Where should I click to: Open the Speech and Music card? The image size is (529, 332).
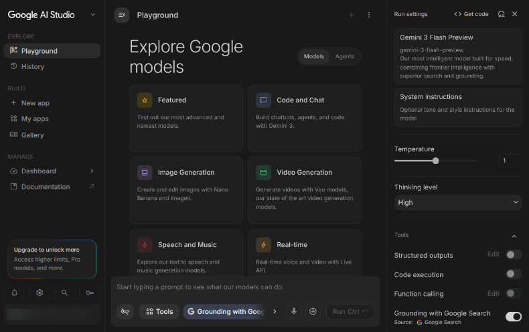pos(186,253)
